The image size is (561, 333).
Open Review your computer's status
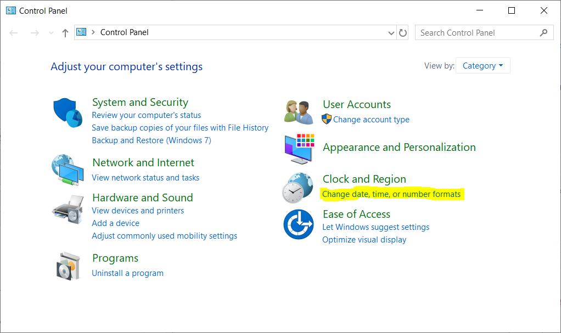coord(147,115)
